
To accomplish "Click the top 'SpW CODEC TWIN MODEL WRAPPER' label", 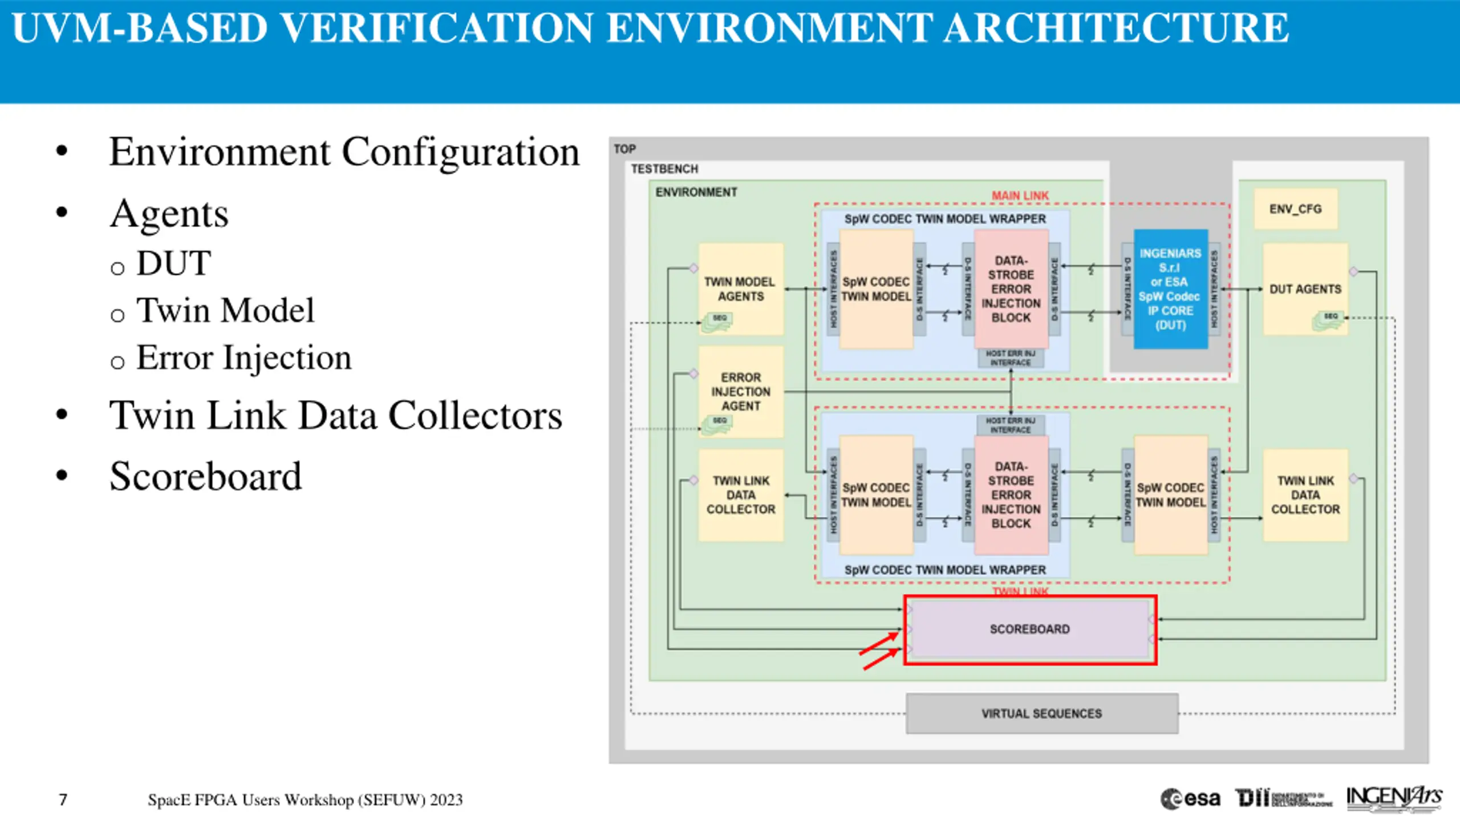I will 945,219.
